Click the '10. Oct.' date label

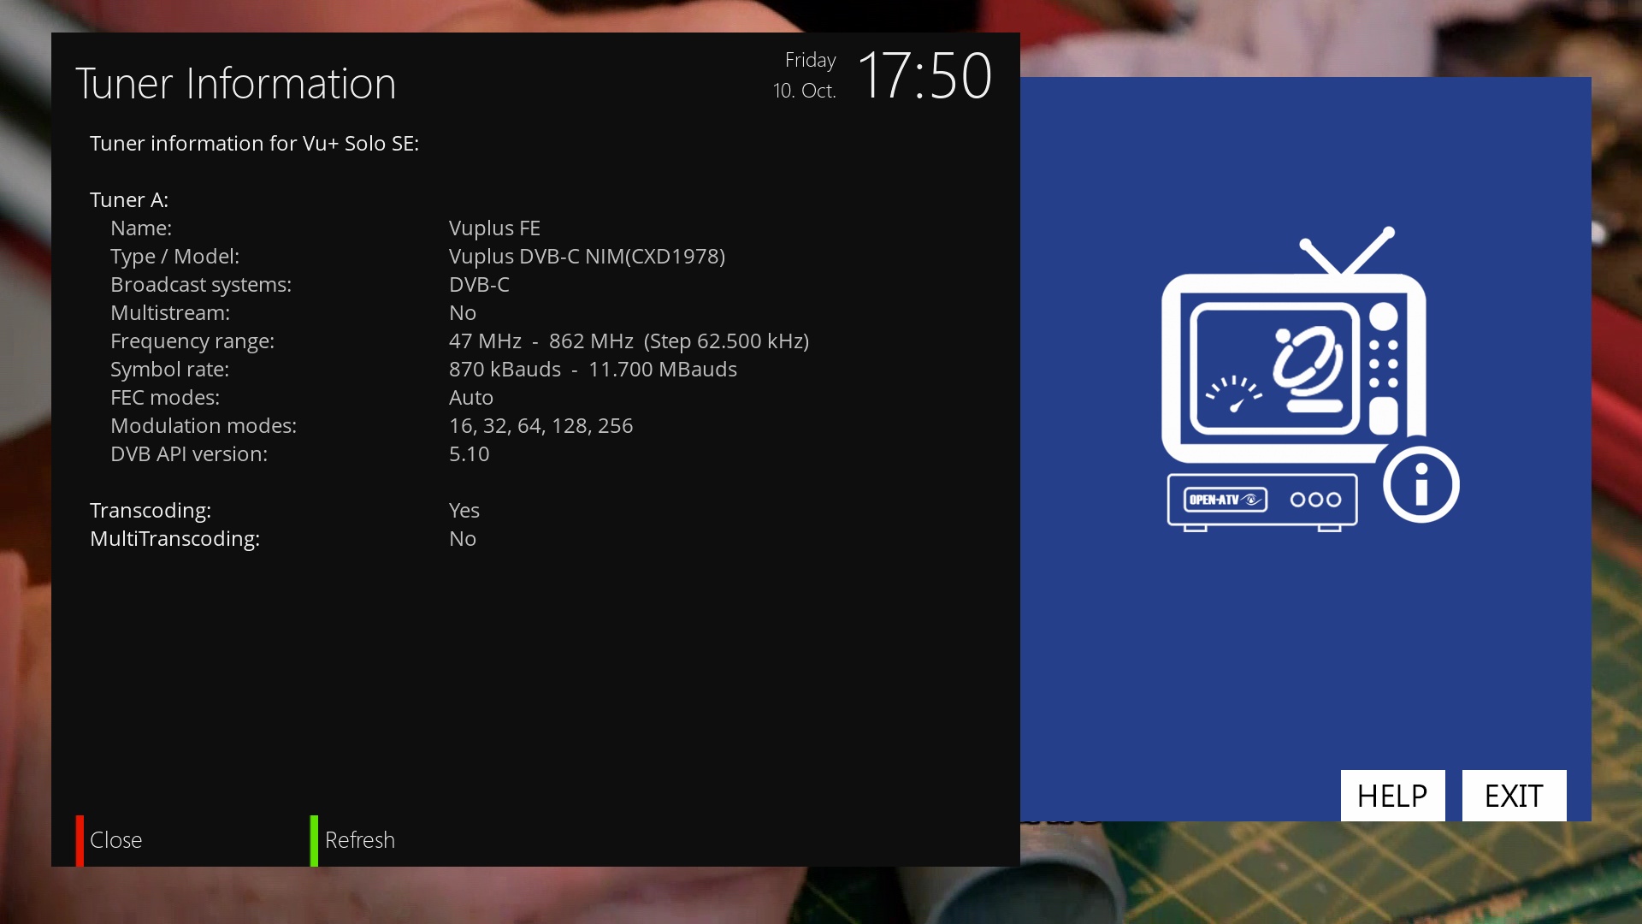tap(804, 91)
